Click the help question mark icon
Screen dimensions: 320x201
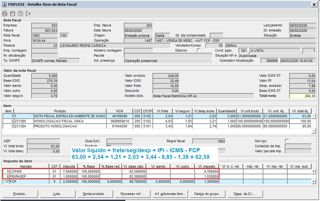tap(20, 14)
